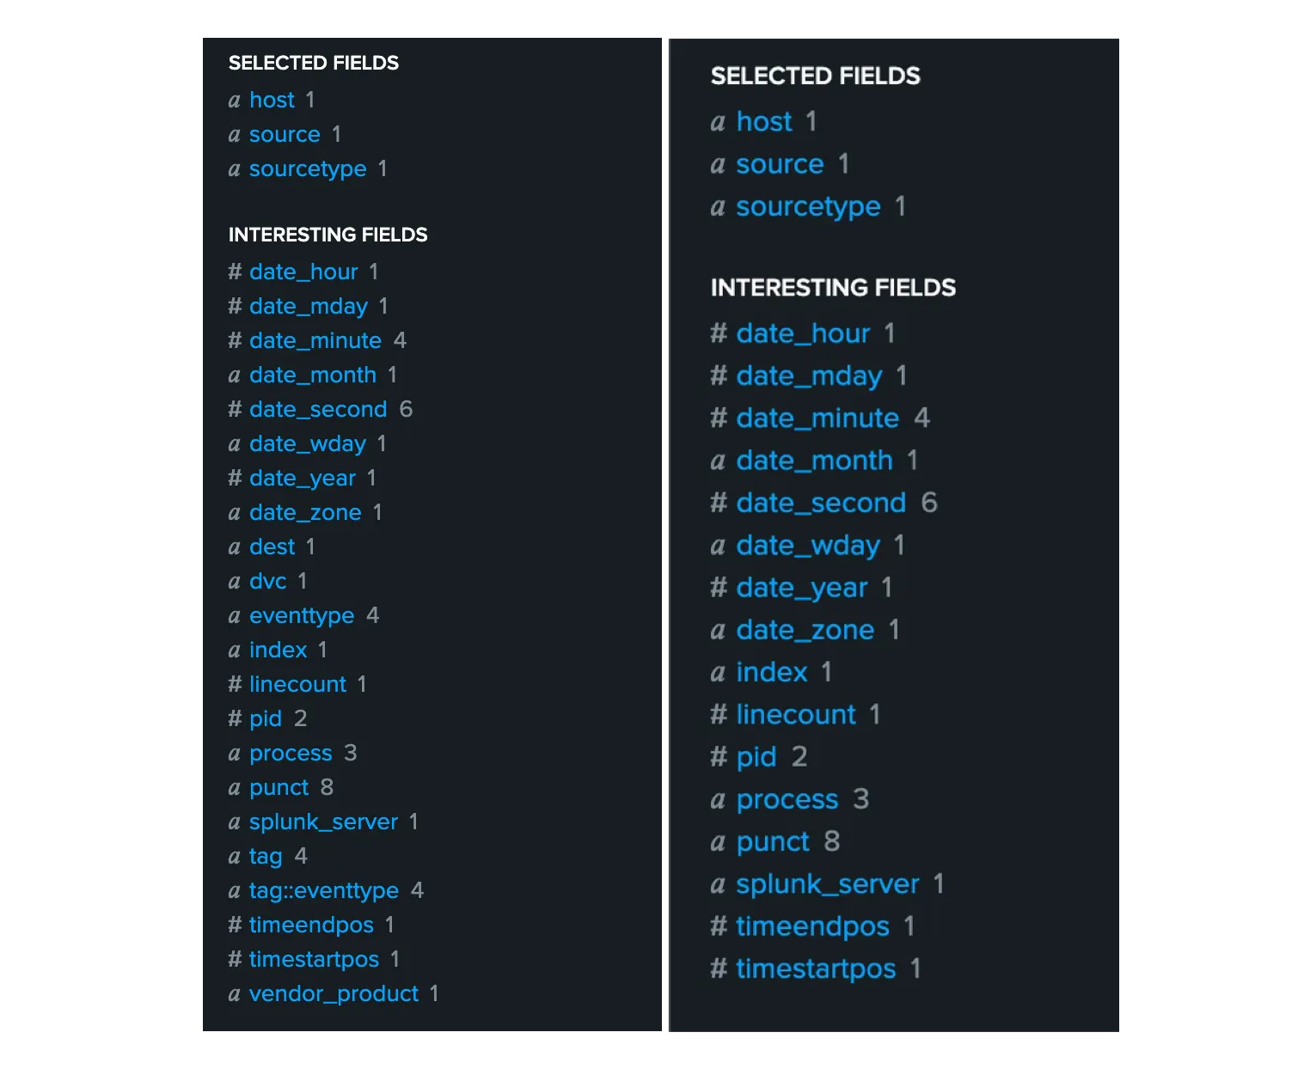This screenshot has width=1292, height=1069.
Task: Open the index field in the left panel
Action: (278, 650)
